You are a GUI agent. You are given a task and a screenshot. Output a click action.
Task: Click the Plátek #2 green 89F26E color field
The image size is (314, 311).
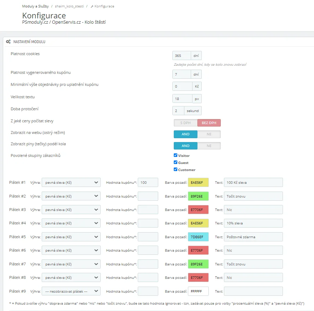(x=198, y=196)
